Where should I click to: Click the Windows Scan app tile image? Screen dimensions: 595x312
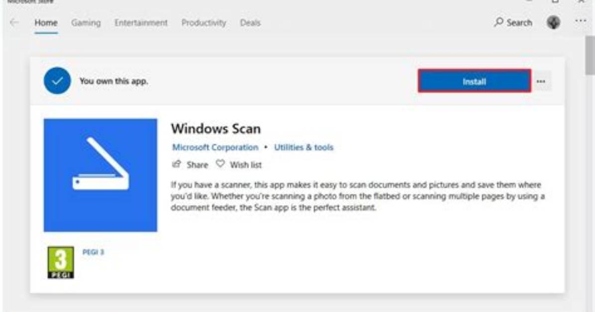tap(100, 175)
